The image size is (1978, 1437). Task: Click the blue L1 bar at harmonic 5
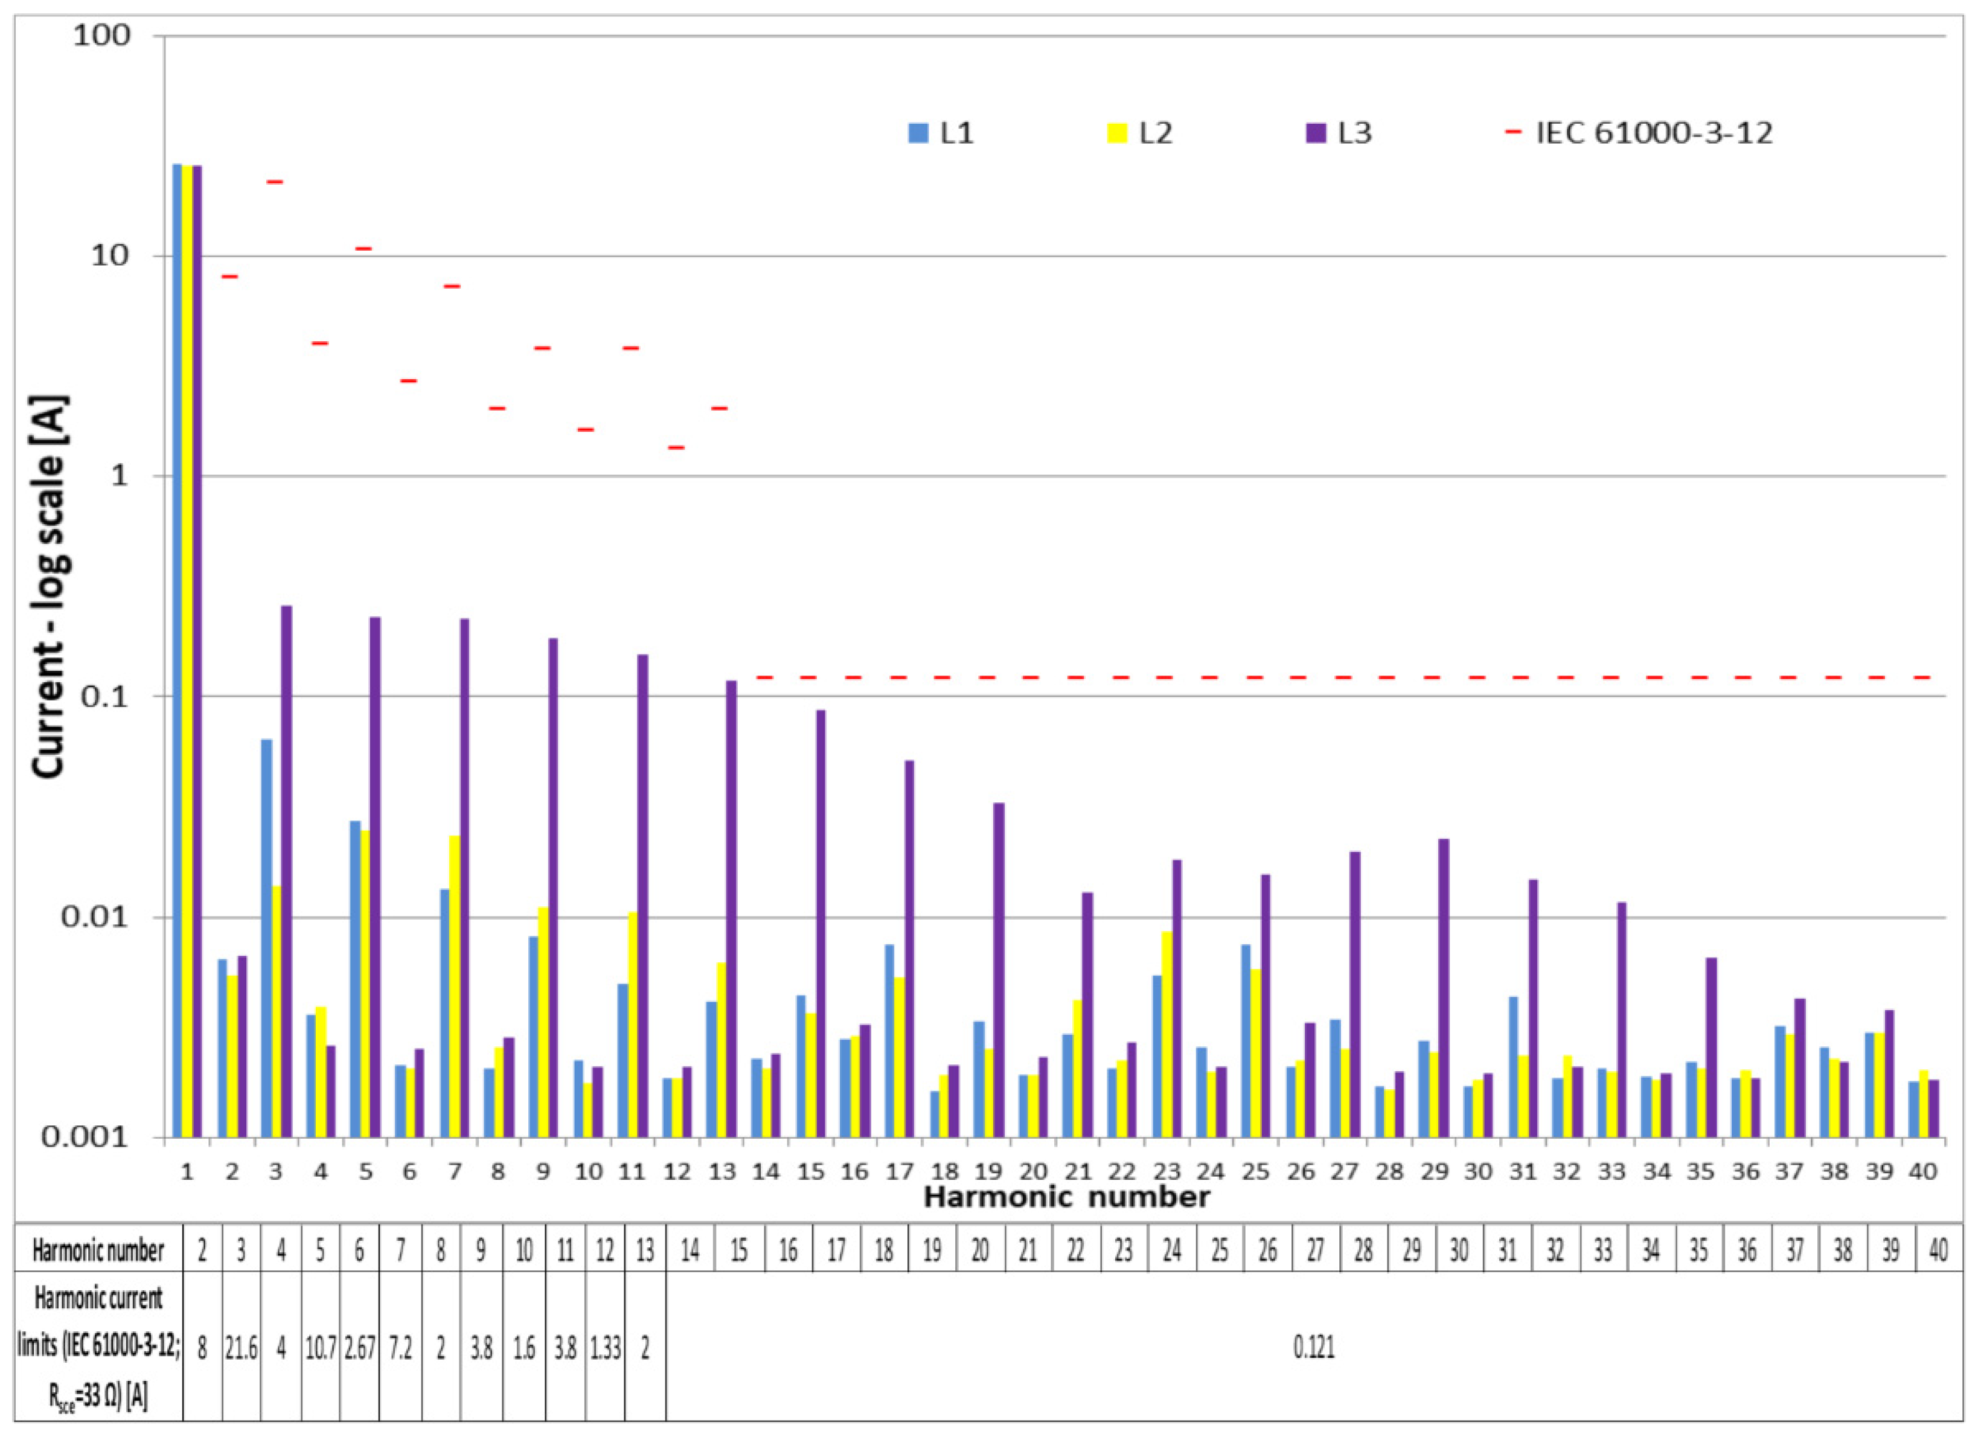[x=355, y=978]
